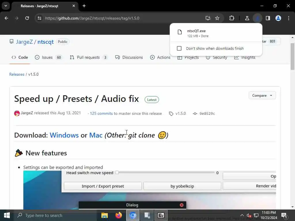Click the muted volume tray icon
The height and width of the screenshot is (221, 295).
tap(249, 215)
